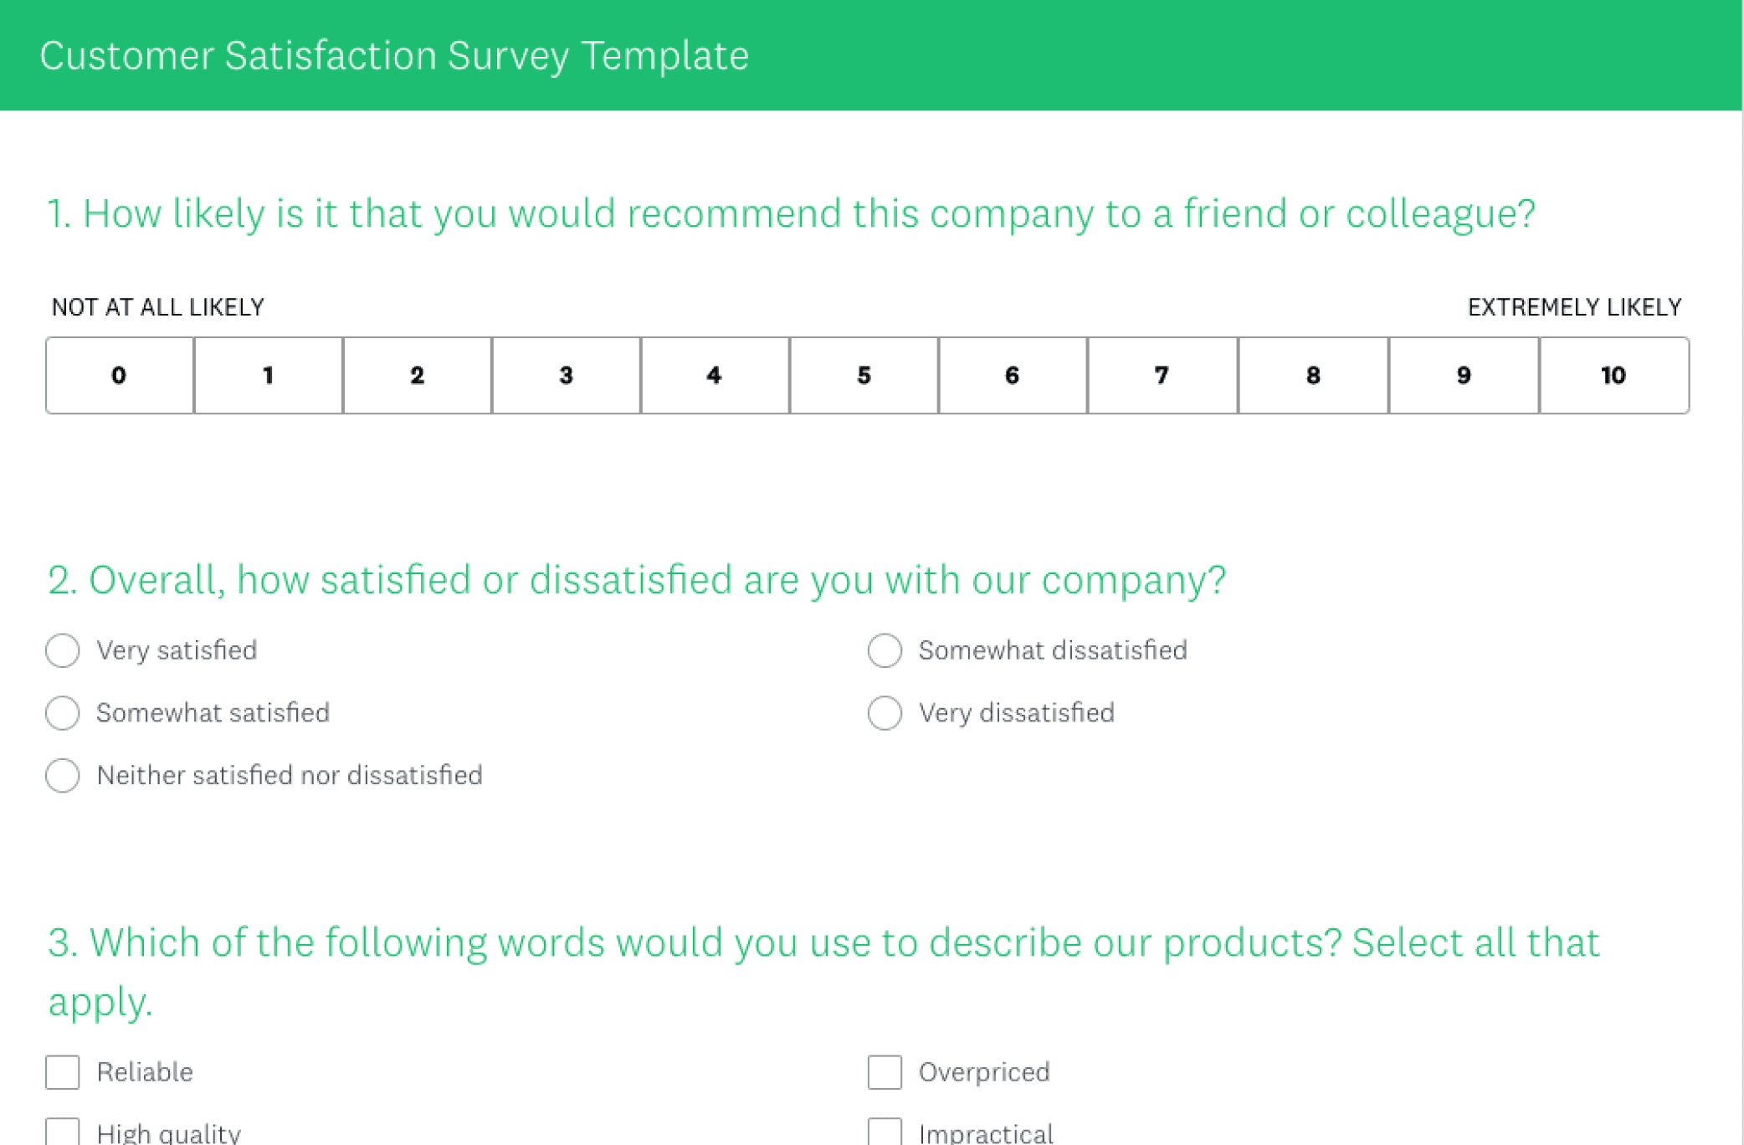Select the Very dissatisfied option
Viewport: 1744px width, 1145px height.
click(x=885, y=713)
